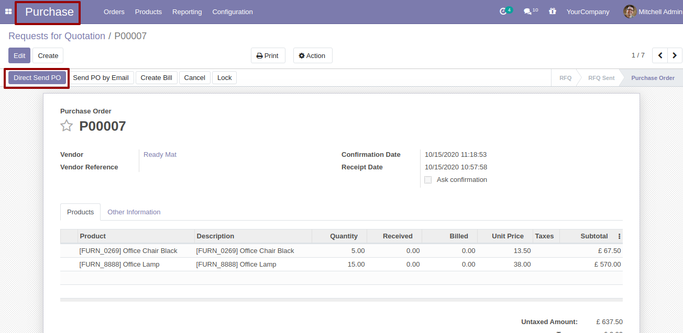Click the Taxes column header
The width and height of the screenshot is (683, 333).
(546, 236)
